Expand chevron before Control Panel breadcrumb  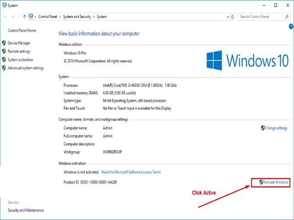click(35, 17)
